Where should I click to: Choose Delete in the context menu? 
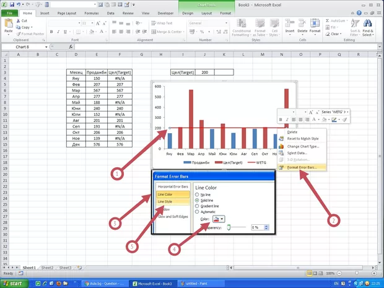point(292,132)
